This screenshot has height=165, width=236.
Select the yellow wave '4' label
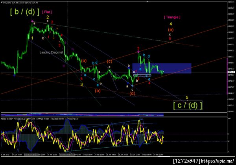tap(171, 24)
